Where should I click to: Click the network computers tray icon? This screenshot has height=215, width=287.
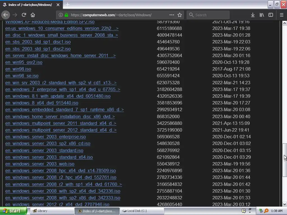261,211
